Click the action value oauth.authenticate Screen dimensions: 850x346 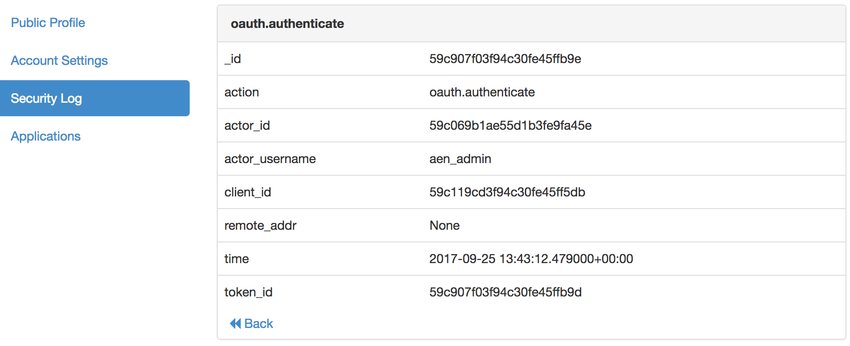click(482, 92)
